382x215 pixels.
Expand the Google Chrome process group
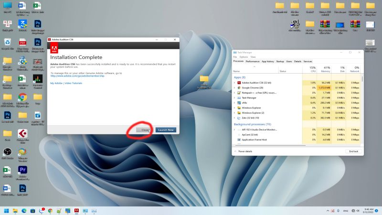point(234,88)
